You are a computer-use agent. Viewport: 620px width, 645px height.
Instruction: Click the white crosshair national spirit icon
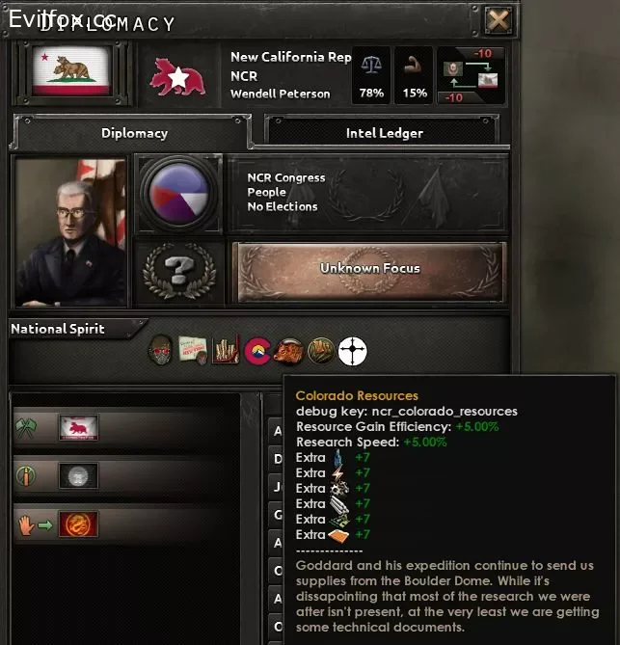click(353, 351)
